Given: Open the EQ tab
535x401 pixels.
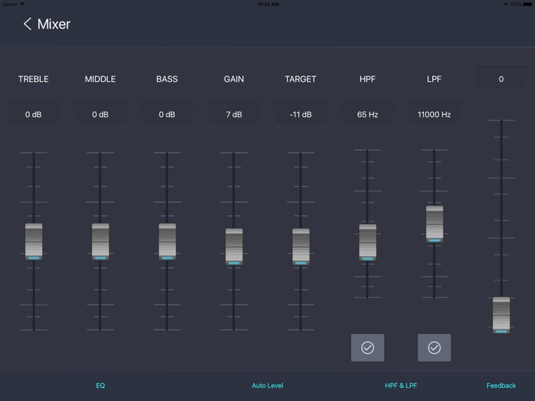Looking at the screenshot, I should [101, 385].
